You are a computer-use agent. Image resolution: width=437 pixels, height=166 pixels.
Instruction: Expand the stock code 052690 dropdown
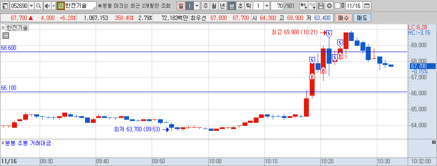(31, 6)
